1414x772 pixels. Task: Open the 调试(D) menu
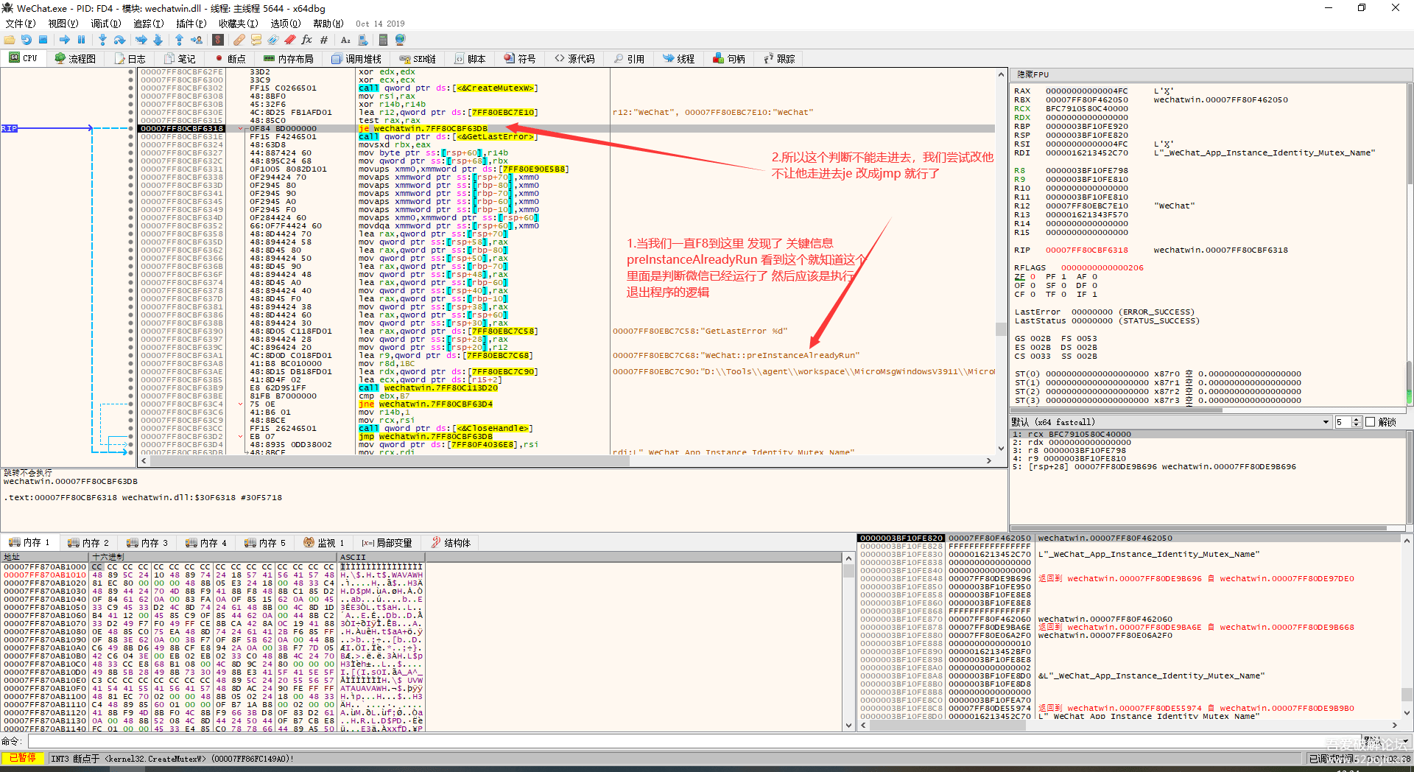[105, 24]
